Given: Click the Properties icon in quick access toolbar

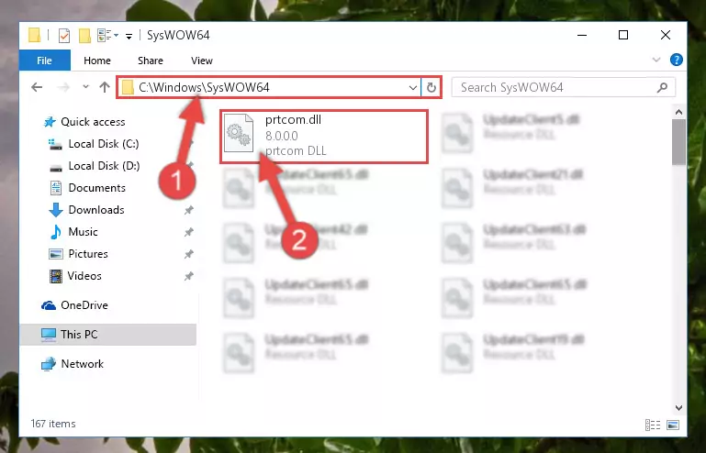Looking at the screenshot, I should [64, 35].
